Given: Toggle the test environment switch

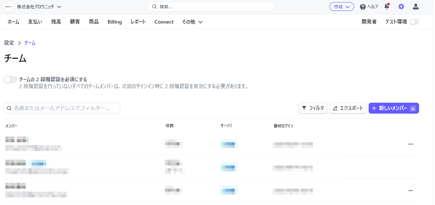Looking at the screenshot, I should [x=414, y=22].
